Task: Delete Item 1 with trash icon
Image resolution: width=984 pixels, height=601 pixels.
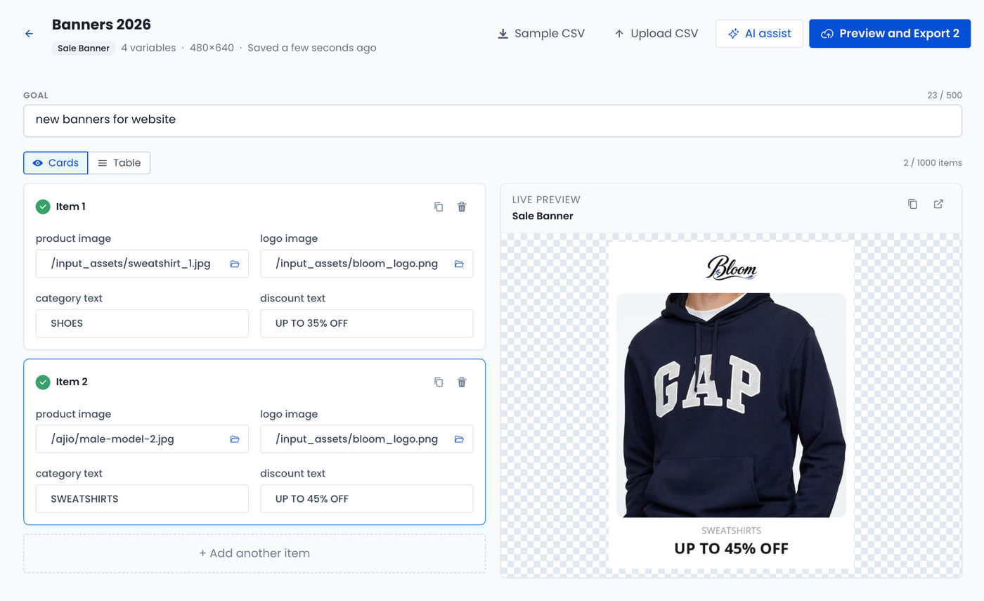Action: click(462, 207)
